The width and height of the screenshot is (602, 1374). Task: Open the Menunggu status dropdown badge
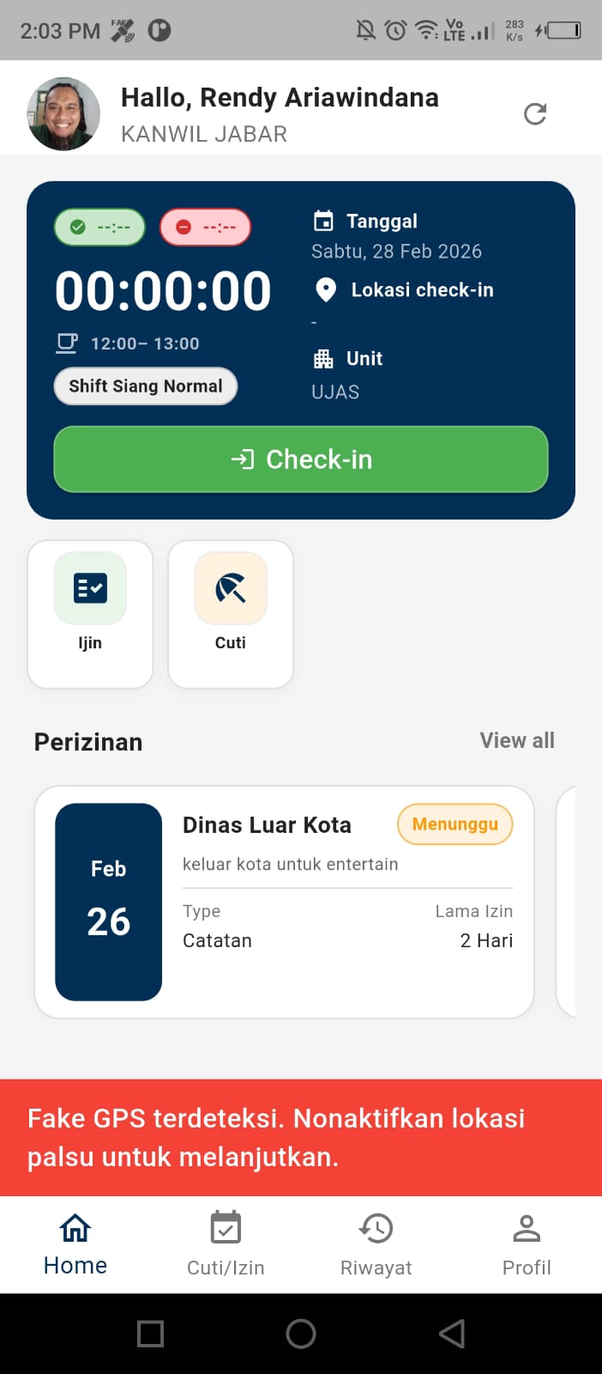[455, 824]
